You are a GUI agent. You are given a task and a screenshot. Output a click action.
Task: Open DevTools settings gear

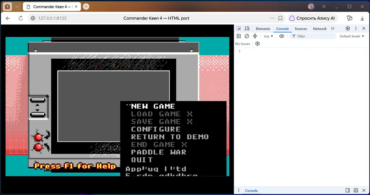pos(348,28)
